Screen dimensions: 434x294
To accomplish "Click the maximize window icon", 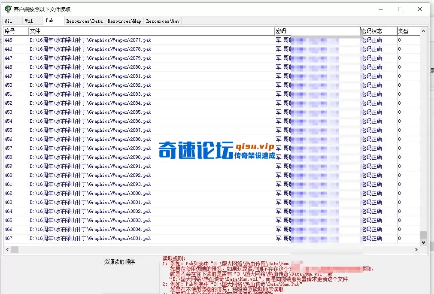I will [401, 9].
